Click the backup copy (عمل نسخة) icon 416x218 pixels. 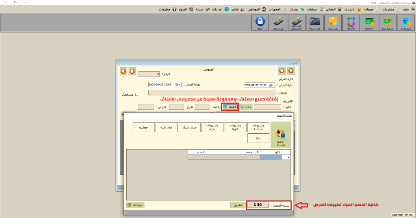(314, 23)
